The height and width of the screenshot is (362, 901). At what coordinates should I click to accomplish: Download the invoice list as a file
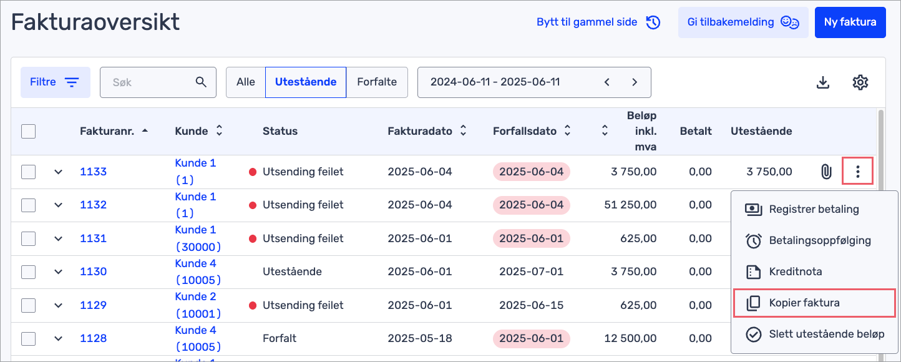(x=824, y=82)
